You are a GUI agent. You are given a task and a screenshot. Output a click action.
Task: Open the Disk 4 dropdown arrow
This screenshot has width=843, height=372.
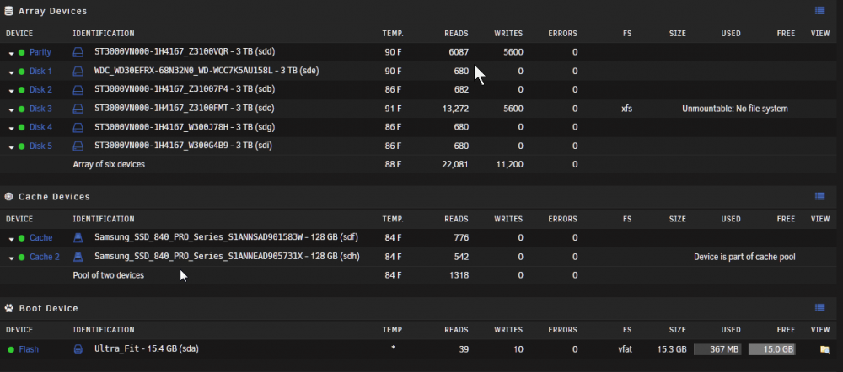point(11,128)
